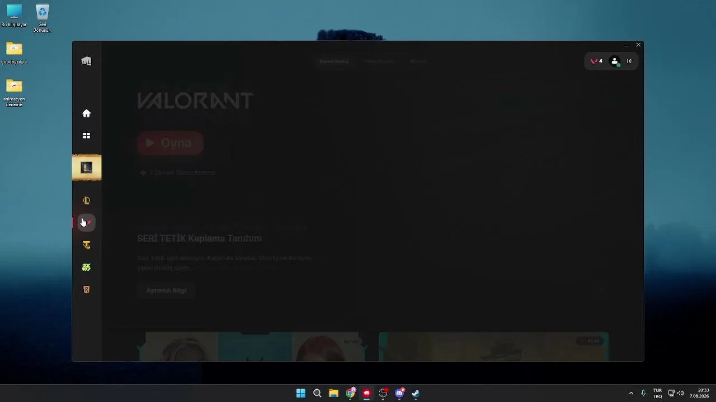716x402 pixels.
Task: Click the red Oyna play button
Action: click(170, 143)
